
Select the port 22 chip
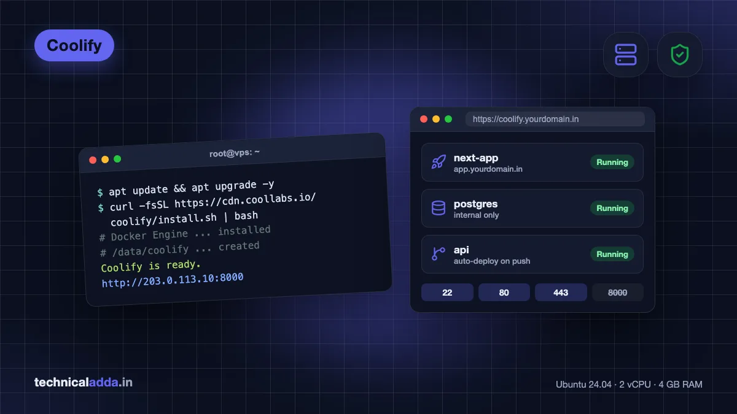pyautogui.click(x=447, y=293)
